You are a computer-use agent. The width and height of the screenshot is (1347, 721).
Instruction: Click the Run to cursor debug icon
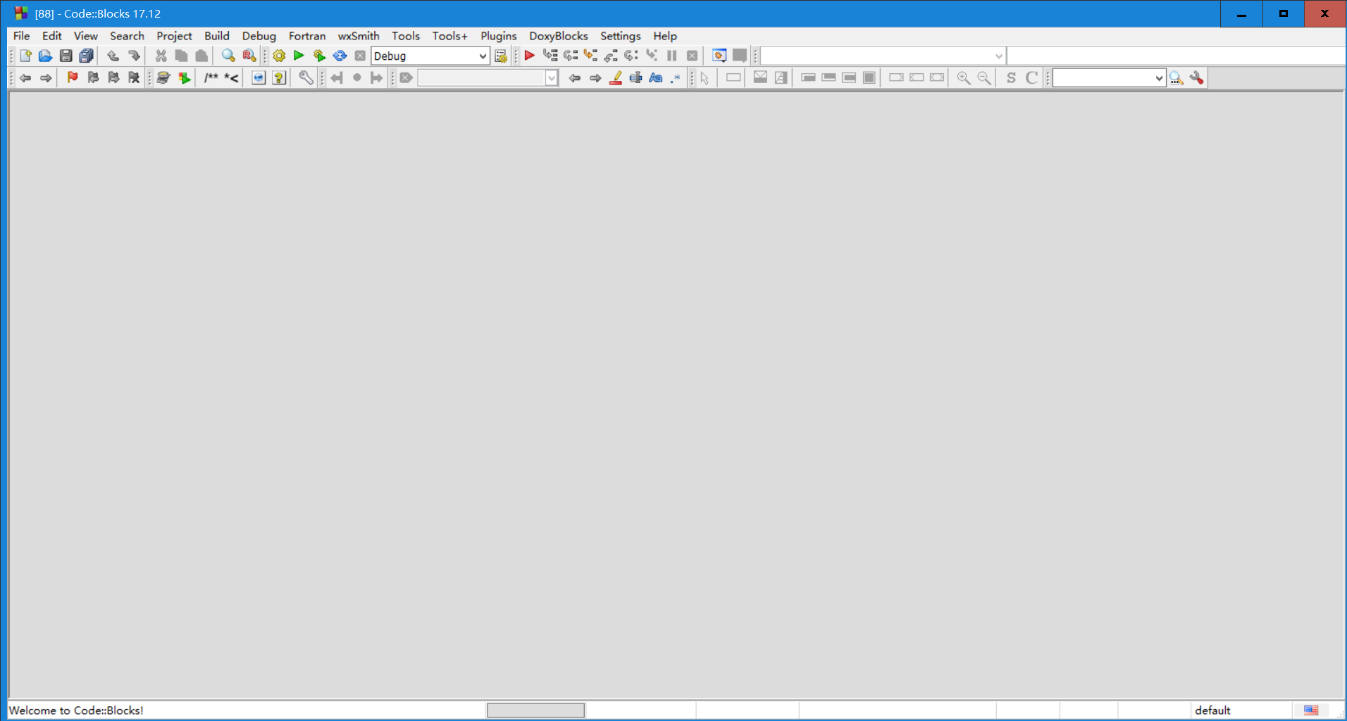pyautogui.click(x=550, y=56)
